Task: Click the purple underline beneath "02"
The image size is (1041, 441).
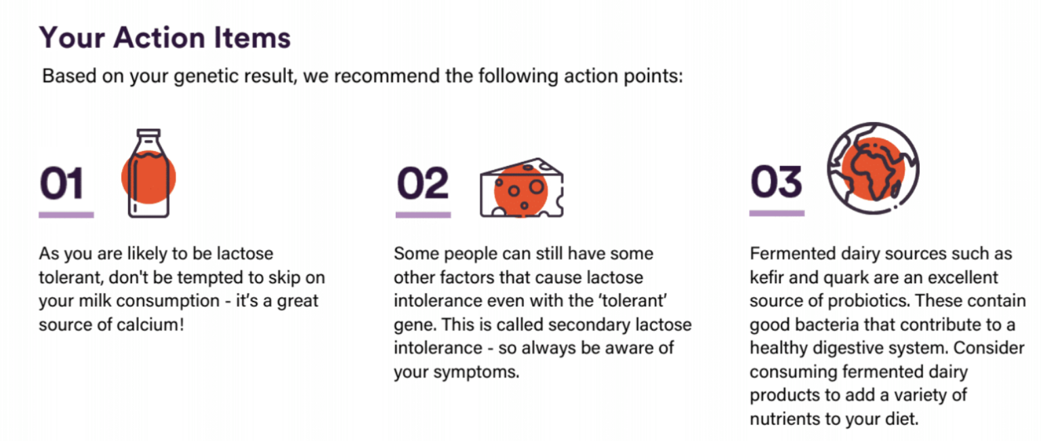Action: 423,215
